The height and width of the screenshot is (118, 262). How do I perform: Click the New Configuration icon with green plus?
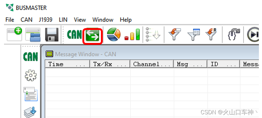click(x=15, y=34)
